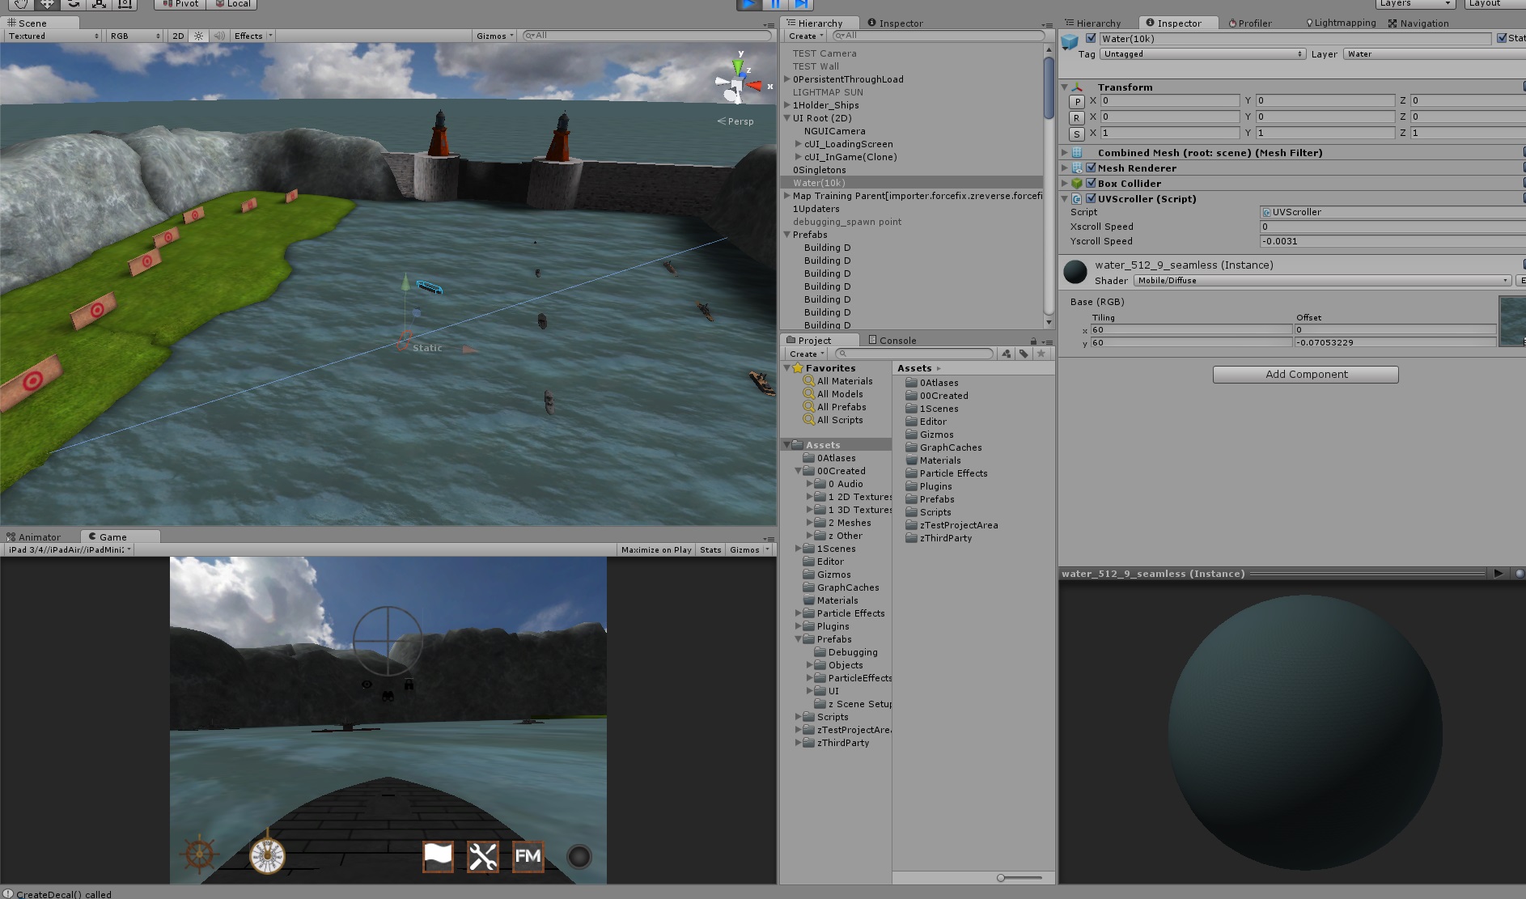Screen dimensions: 1526x899
Task: Toggle scene lighting sun icon
Action: coord(198,36)
